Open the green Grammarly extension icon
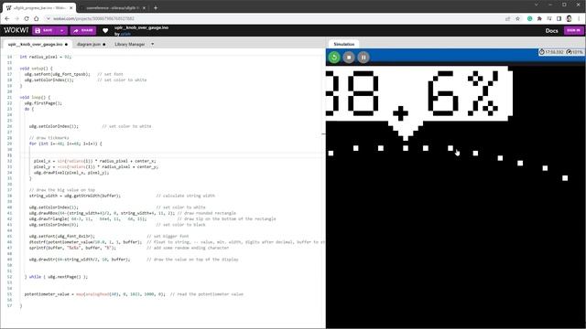586x329 pixels. [529, 18]
